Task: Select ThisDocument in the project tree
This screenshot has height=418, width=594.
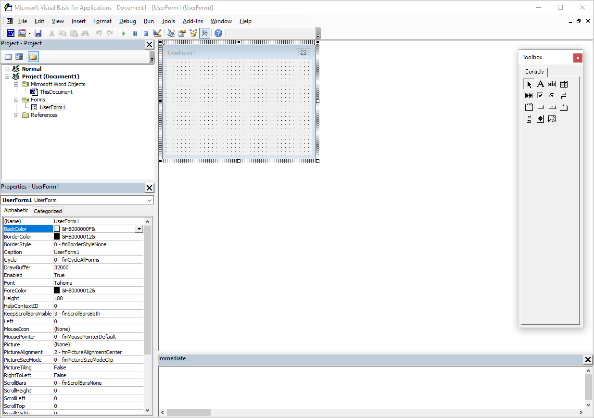Action: click(x=56, y=92)
